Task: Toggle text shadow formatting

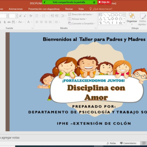Action: pos(5,22)
